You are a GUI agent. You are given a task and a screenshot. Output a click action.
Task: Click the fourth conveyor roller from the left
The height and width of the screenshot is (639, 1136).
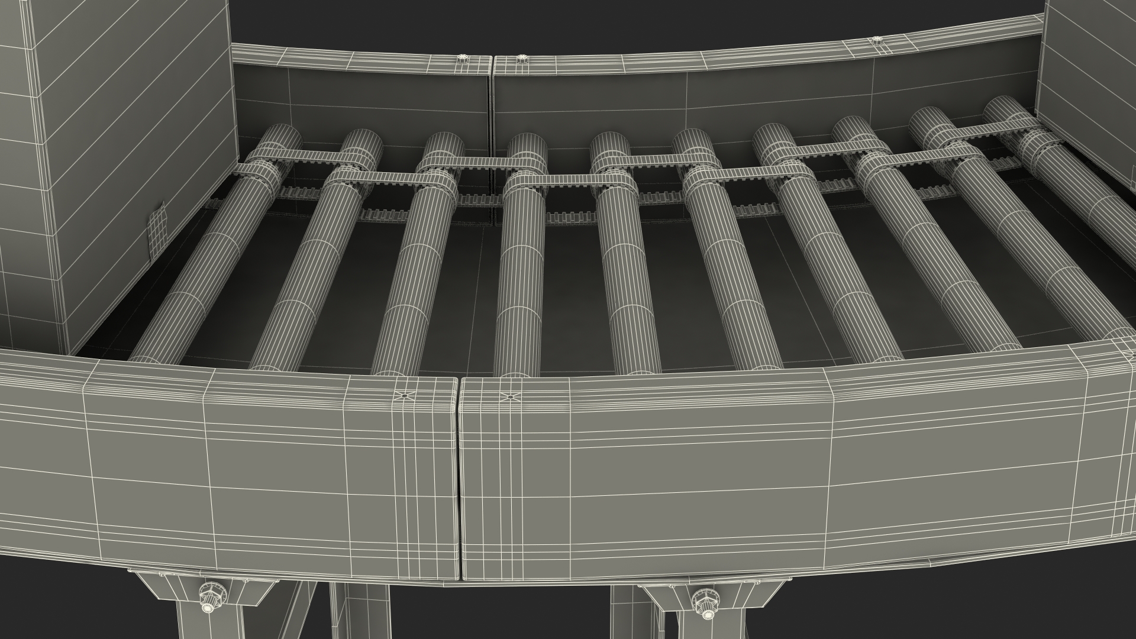pos(522,255)
